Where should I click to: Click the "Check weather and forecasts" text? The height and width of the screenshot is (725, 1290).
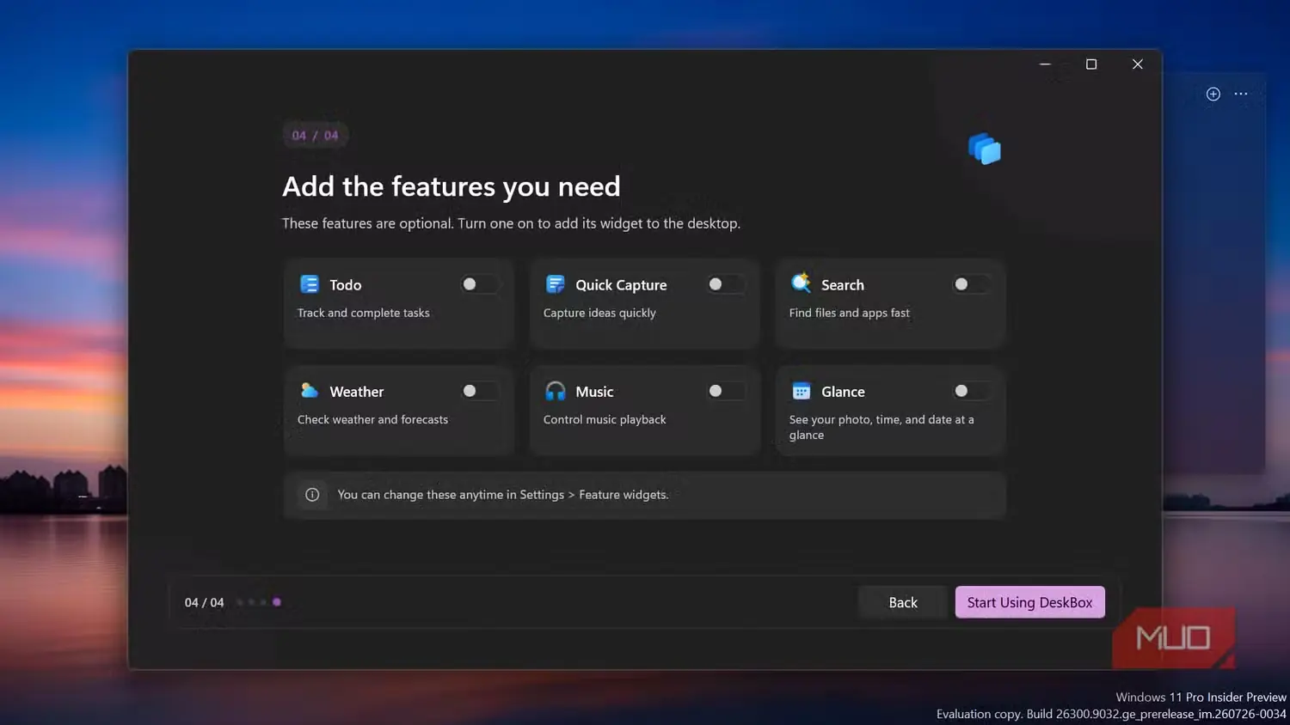(x=372, y=419)
